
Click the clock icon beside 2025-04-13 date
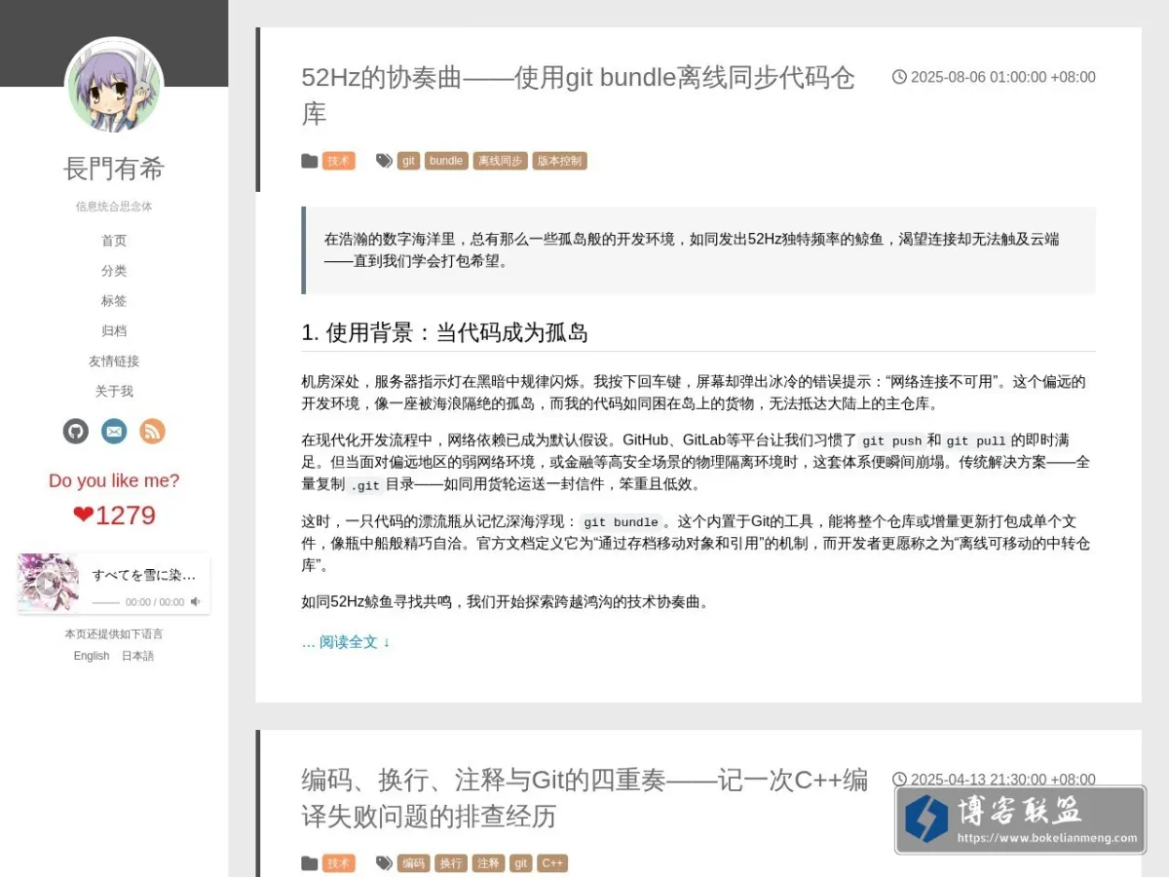click(x=899, y=780)
